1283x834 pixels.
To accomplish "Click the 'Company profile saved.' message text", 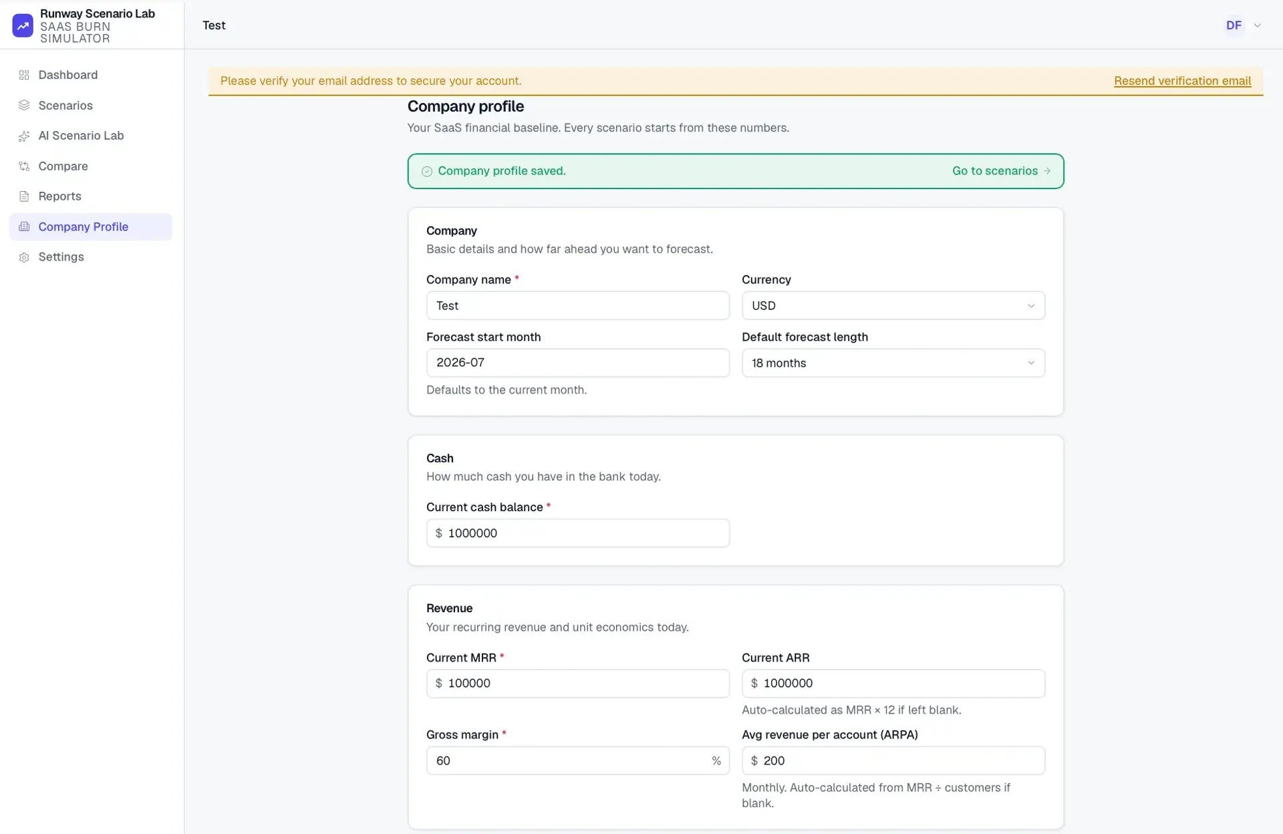I will click(502, 171).
